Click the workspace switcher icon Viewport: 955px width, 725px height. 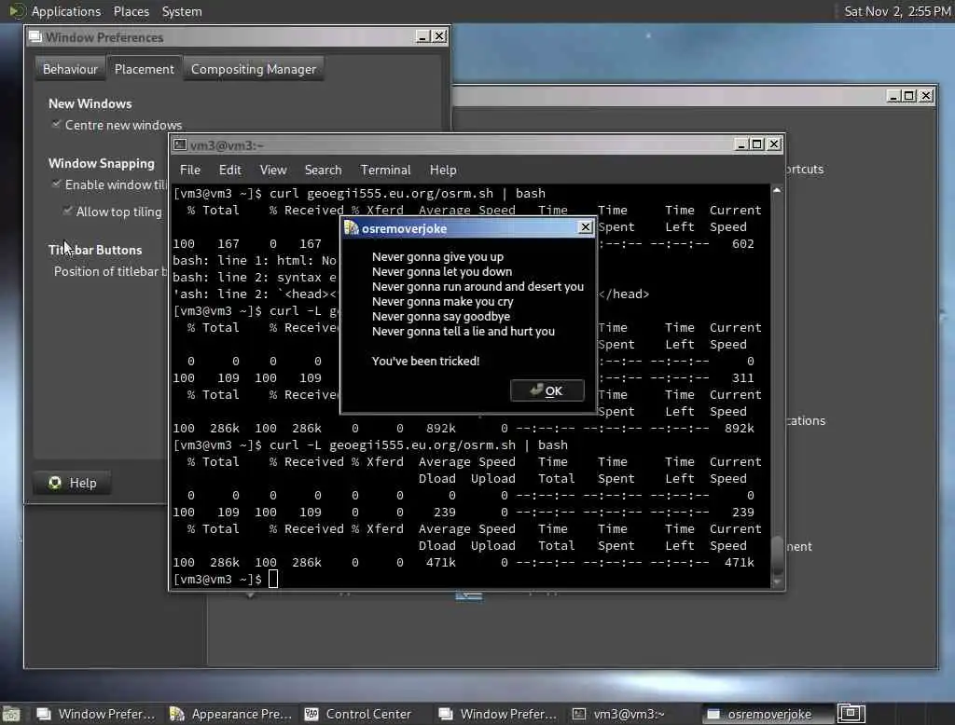click(851, 713)
